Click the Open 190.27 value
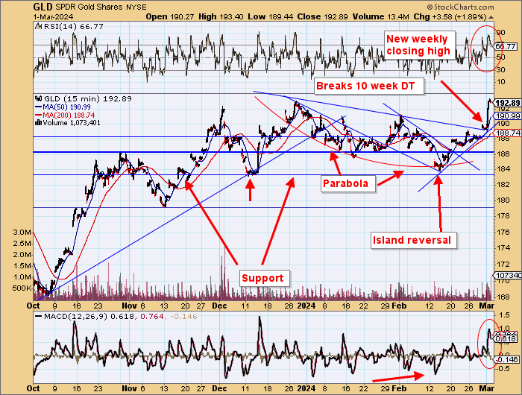 pyautogui.click(x=170, y=16)
